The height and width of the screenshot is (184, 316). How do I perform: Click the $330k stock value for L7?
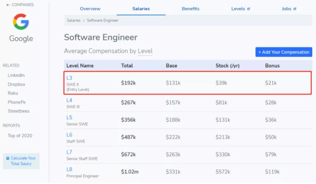pos(223,155)
